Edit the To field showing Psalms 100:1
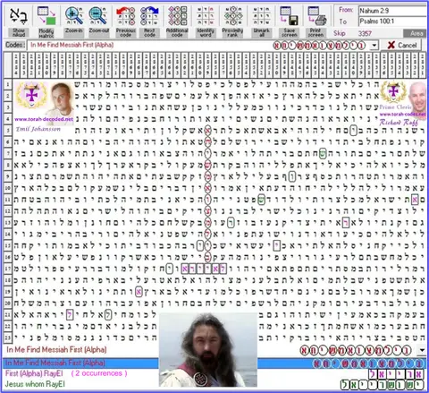429x393 pixels. (392, 21)
